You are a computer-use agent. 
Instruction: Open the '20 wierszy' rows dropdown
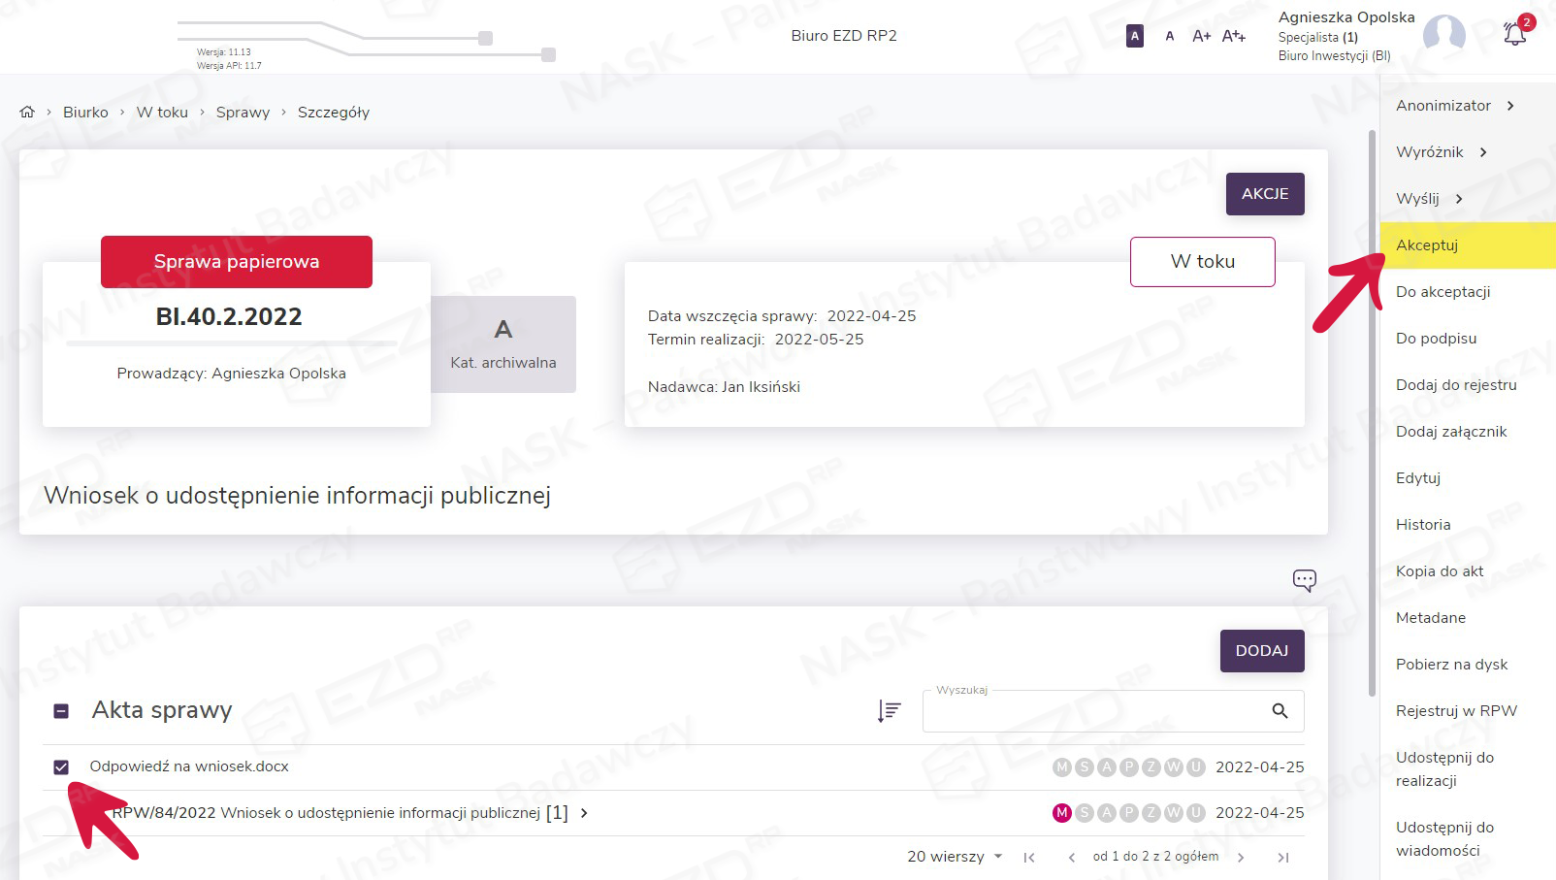tap(955, 857)
